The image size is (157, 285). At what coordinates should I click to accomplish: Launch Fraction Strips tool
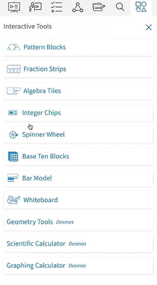pyautogui.click(x=78, y=69)
